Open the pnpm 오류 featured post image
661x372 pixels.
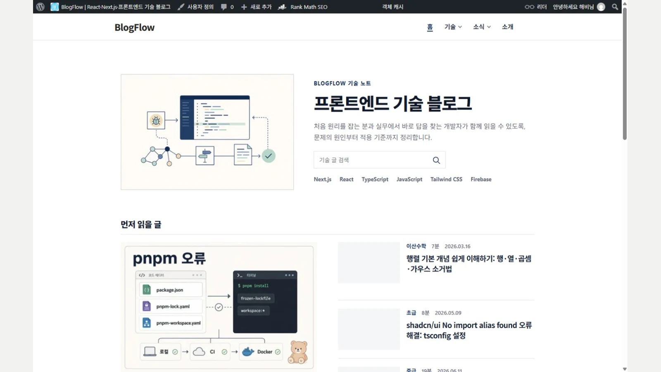click(x=219, y=307)
